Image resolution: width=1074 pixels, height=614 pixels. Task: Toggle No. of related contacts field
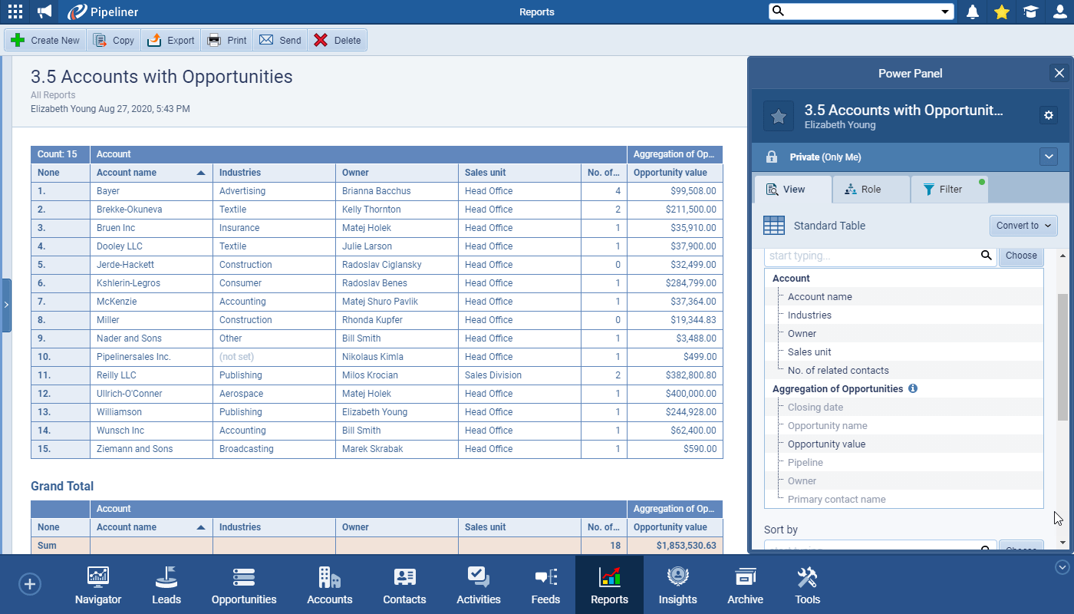coord(838,371)
